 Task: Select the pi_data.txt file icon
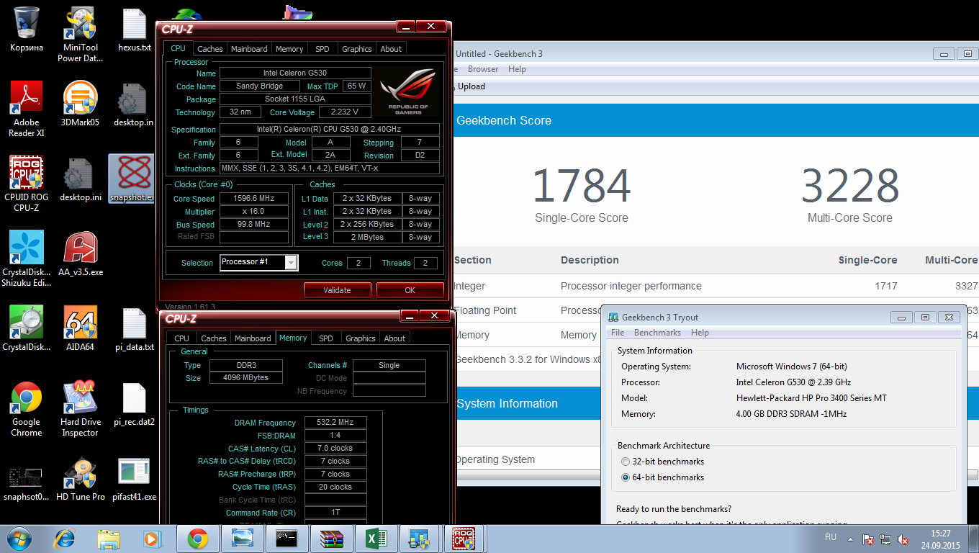135,328
